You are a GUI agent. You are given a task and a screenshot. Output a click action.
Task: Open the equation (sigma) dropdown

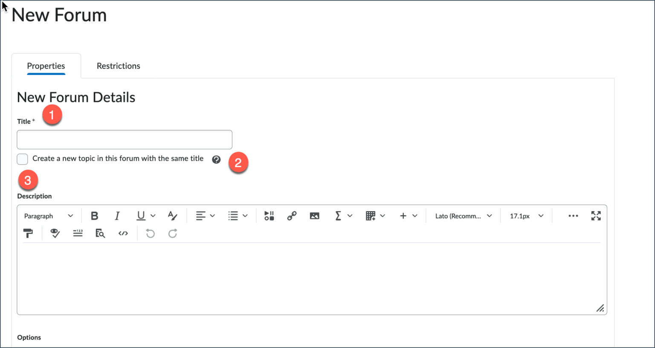pyautogui.click(x=343, y=216)
